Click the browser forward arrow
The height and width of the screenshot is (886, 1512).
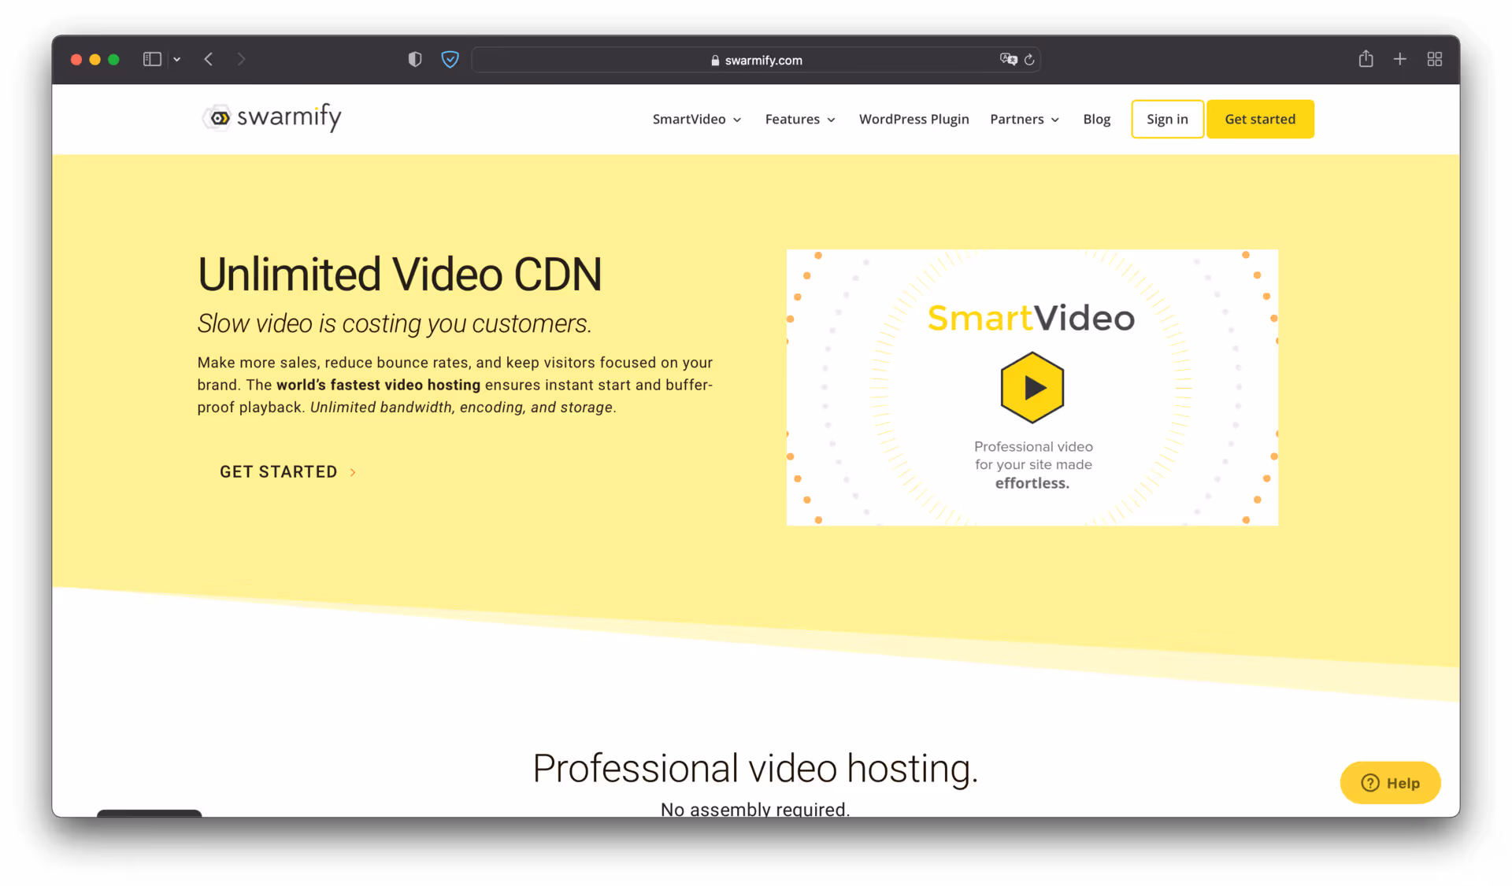coord(241,59)
